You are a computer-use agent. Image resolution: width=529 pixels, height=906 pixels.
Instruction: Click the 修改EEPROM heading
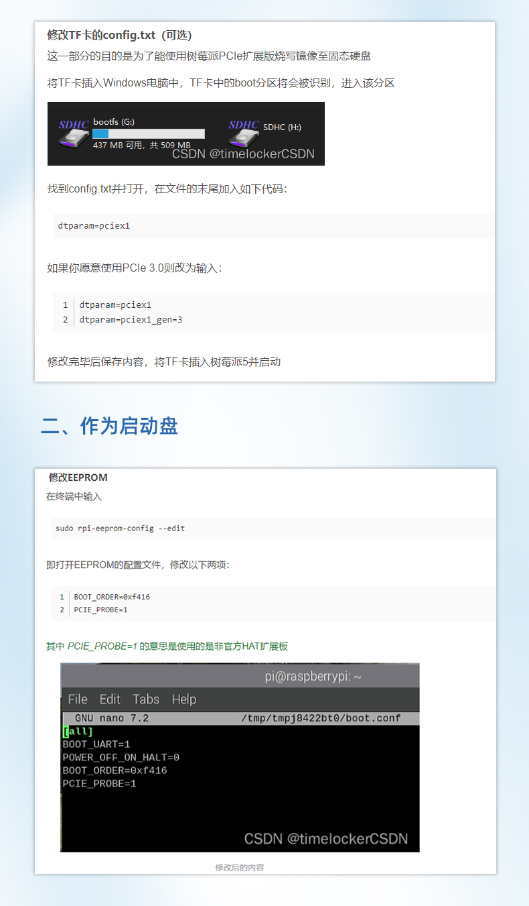coord(78,477)
